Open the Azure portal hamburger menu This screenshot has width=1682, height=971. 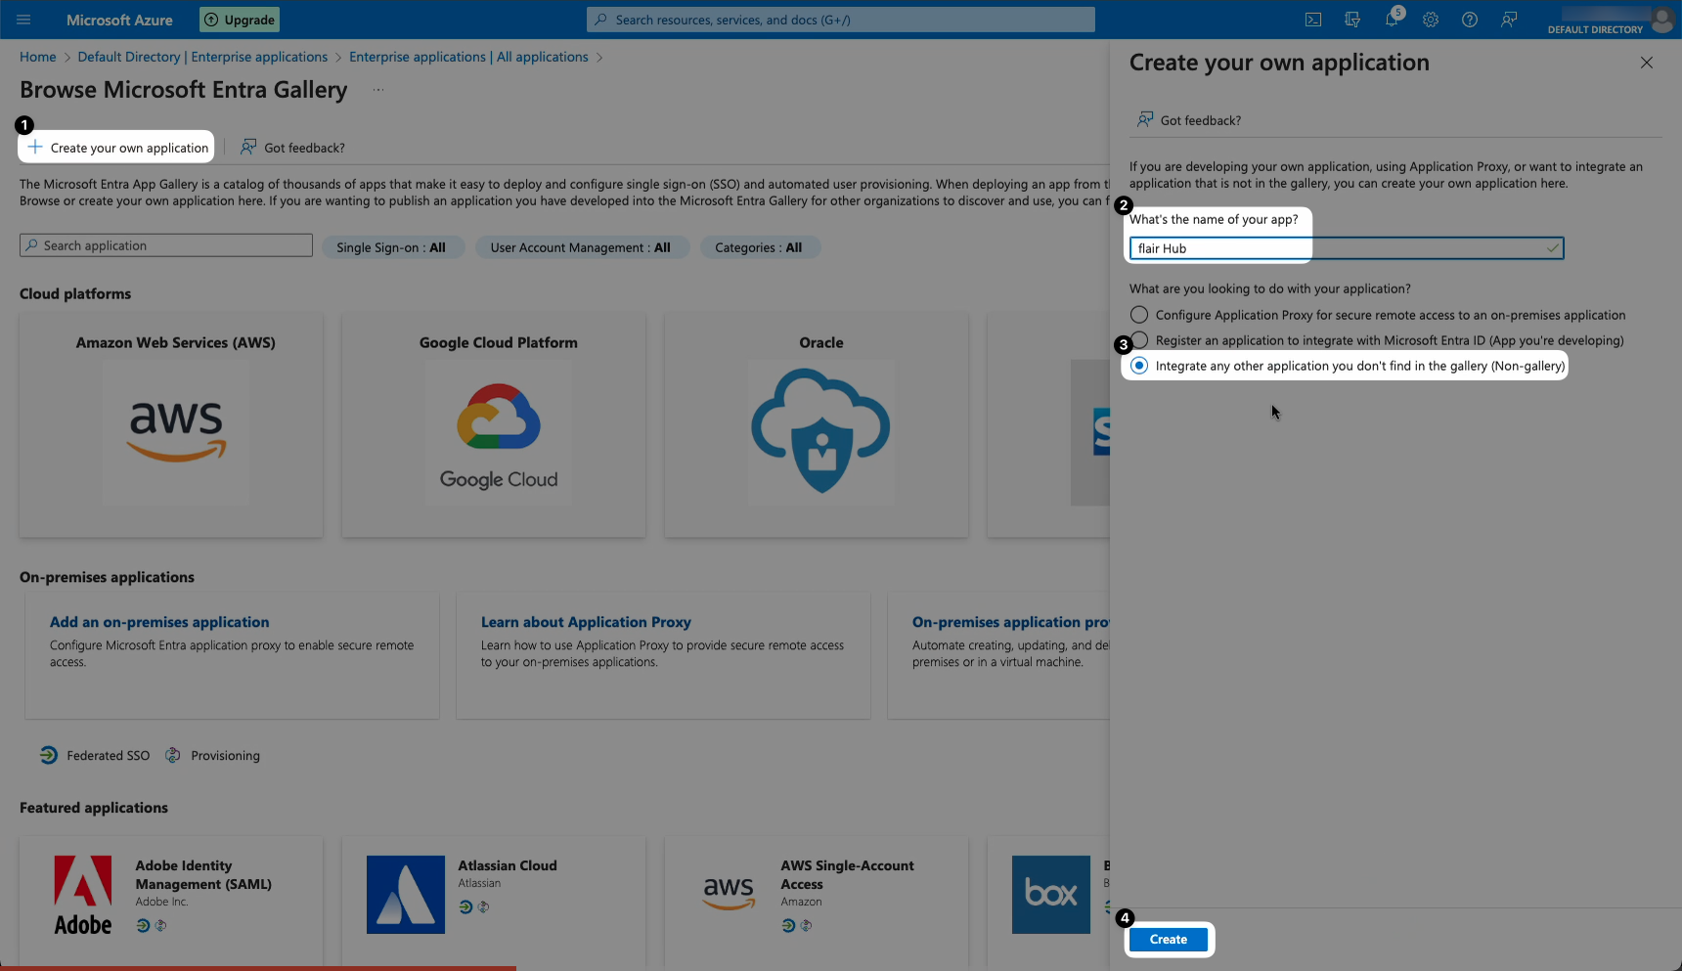pyautogui.click(x=23, y=20)
